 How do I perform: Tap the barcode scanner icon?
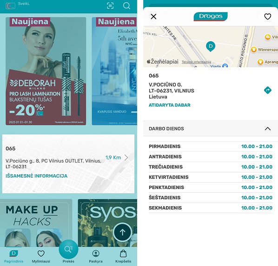(110, 6)
